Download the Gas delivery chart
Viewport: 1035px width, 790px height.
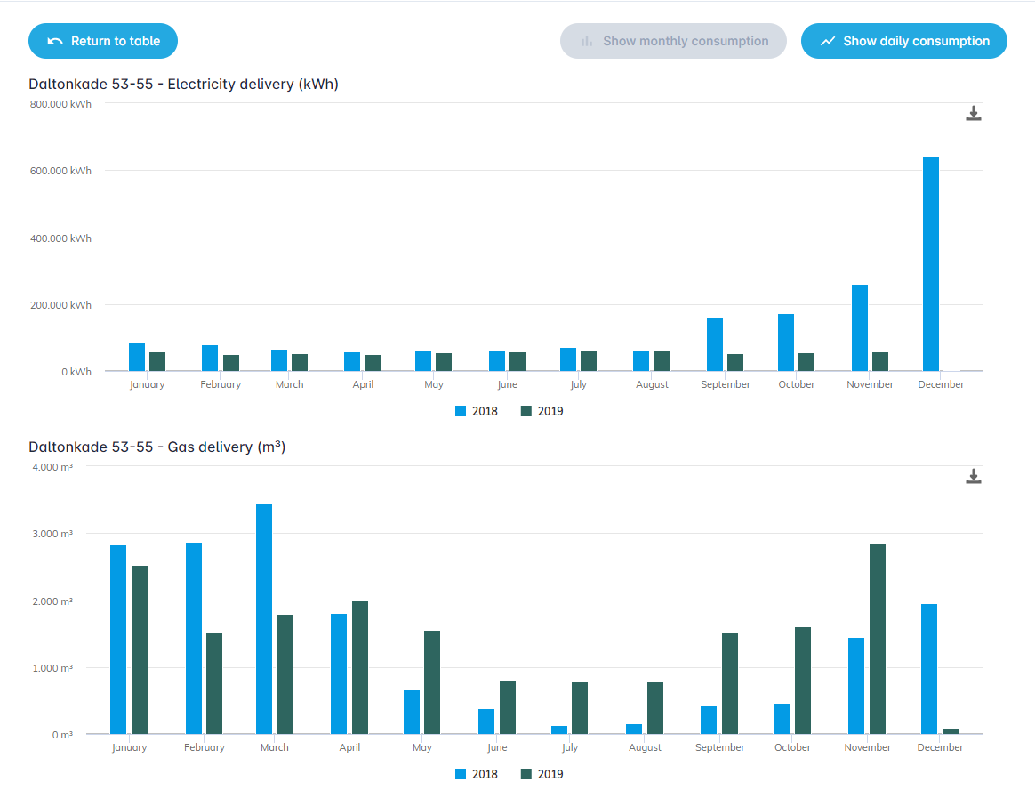[x=973, y=476]
